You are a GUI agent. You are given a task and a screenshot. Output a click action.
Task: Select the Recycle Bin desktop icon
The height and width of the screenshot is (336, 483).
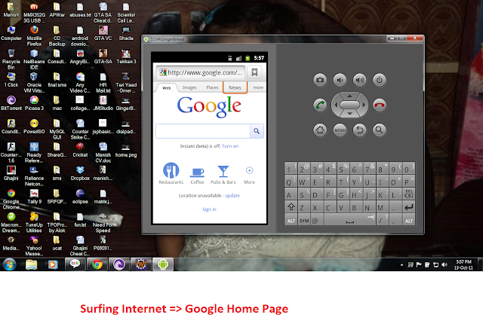coord(11,60)
